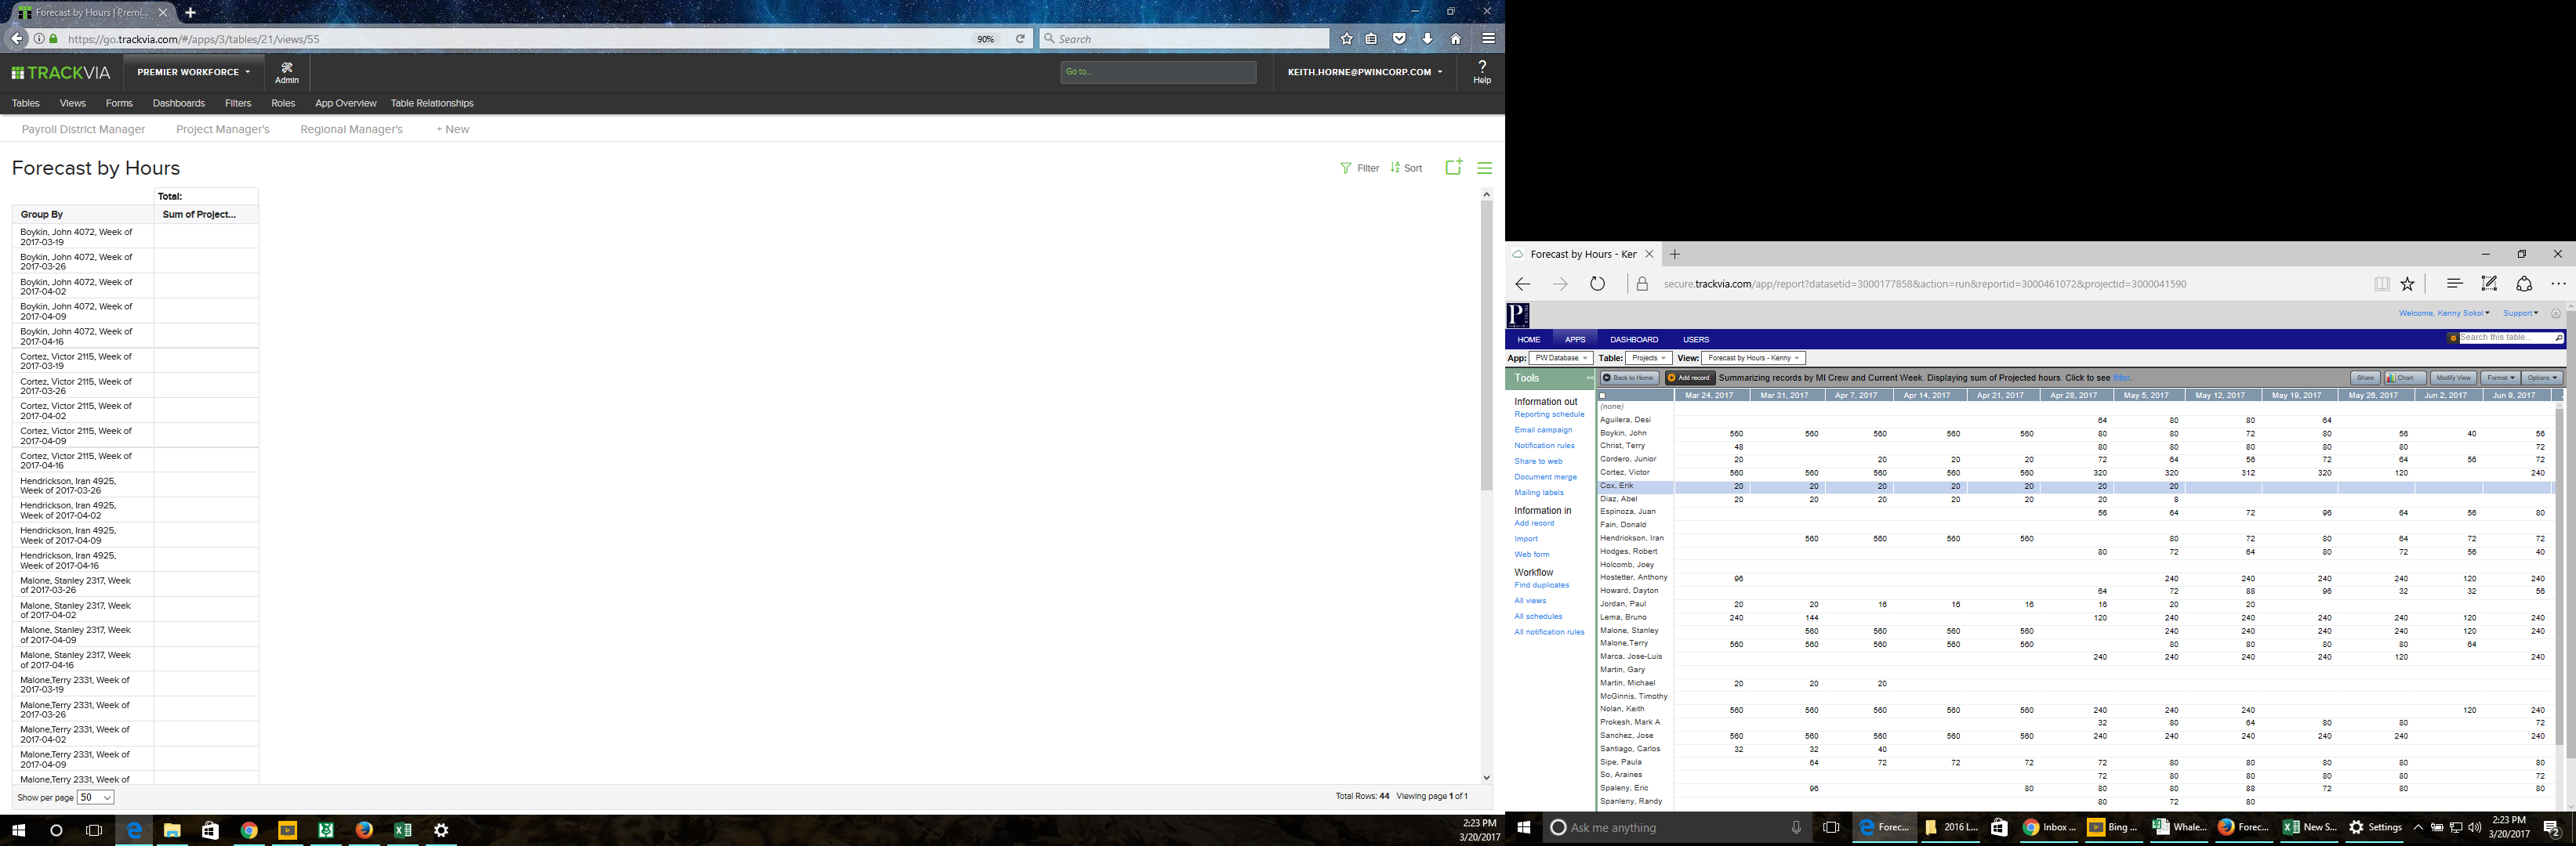The width and height of the screenshot is (2576, 846).
Task: Collapse the Tools sidebar panel
Action: (x=1589, y=378)
